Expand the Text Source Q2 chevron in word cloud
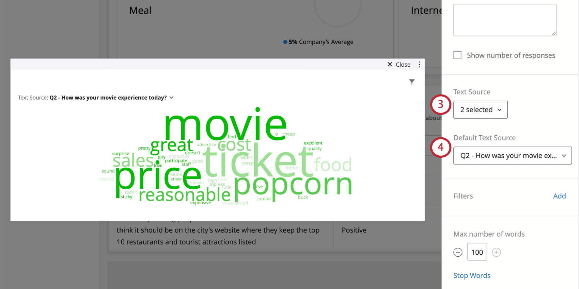This screenshot has height=289, width=579. pyautogui.click(x=171, y=98)
